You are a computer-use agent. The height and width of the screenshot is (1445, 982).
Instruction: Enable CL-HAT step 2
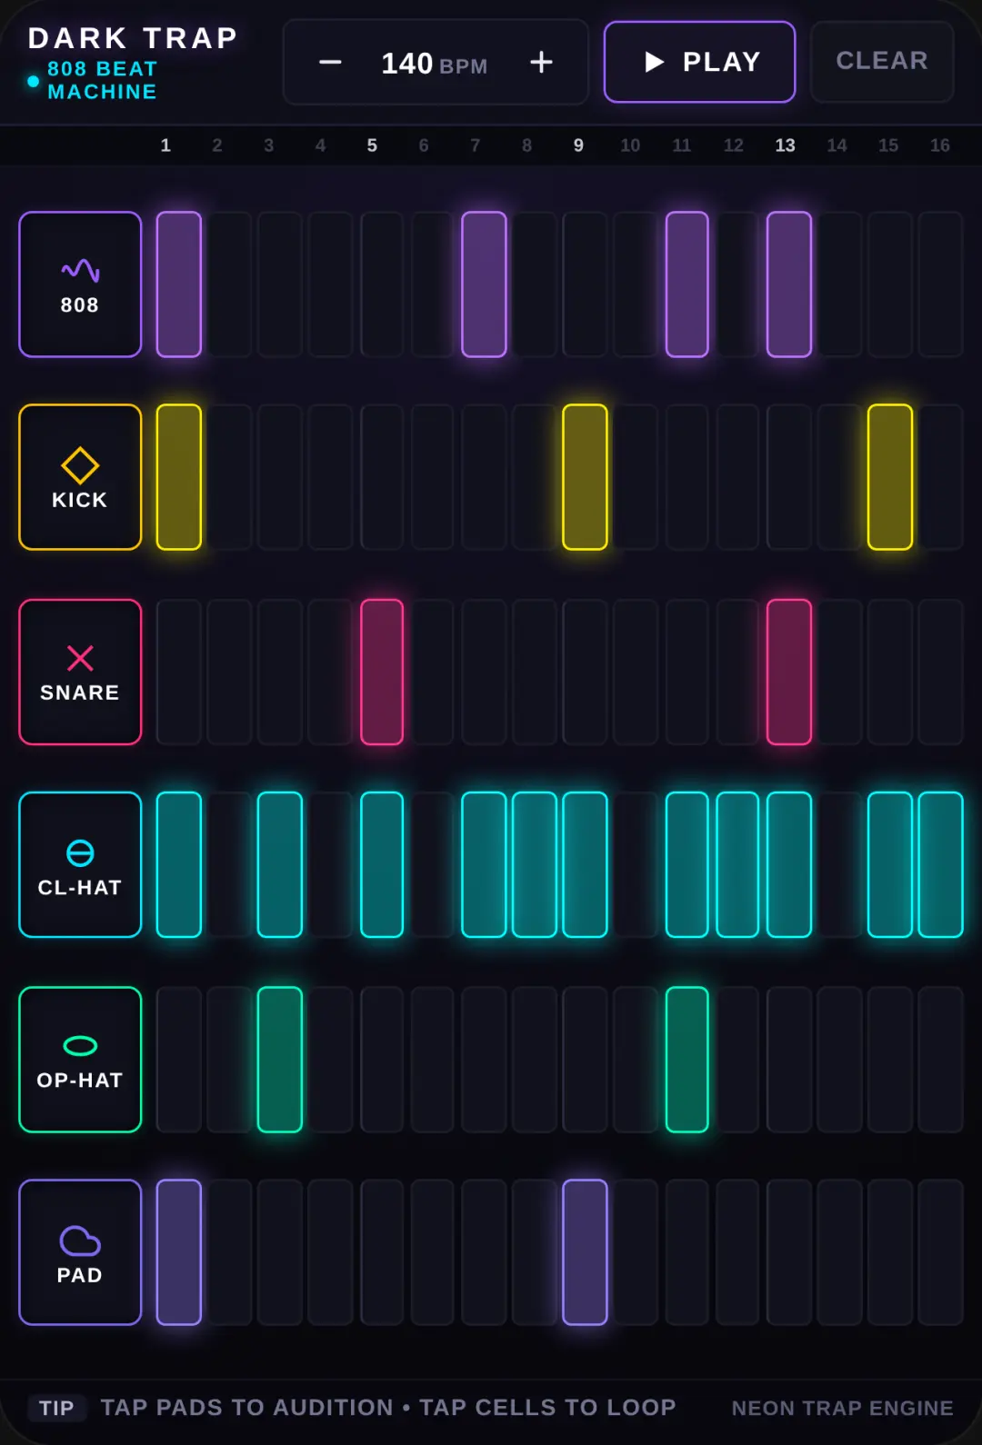point(229,864)
